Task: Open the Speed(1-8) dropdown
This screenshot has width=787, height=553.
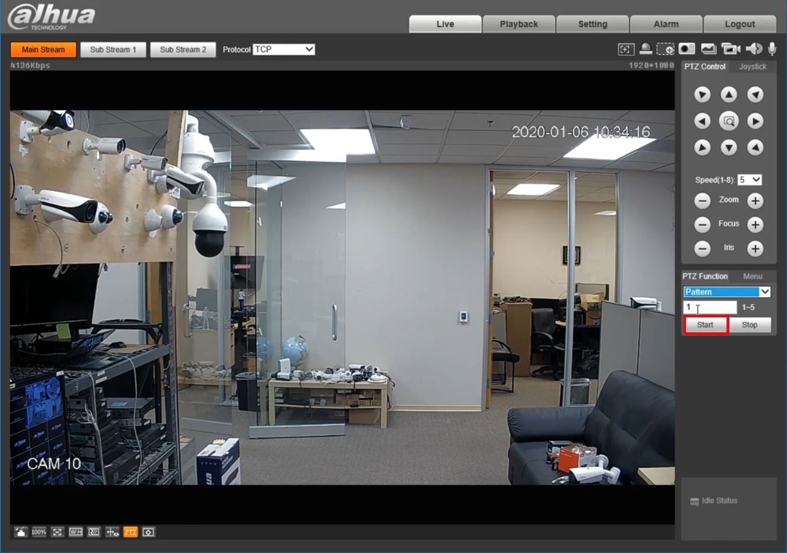Action: click(x=750, y=180)
